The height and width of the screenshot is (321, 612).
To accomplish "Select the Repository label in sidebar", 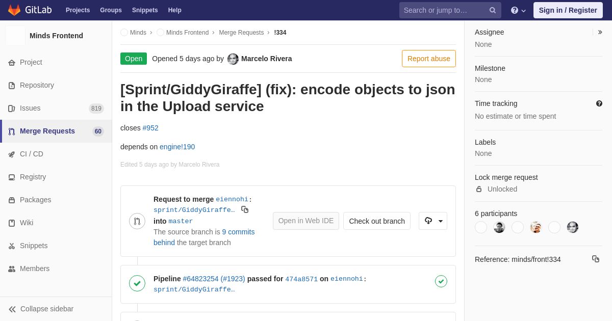I will 37,85.
